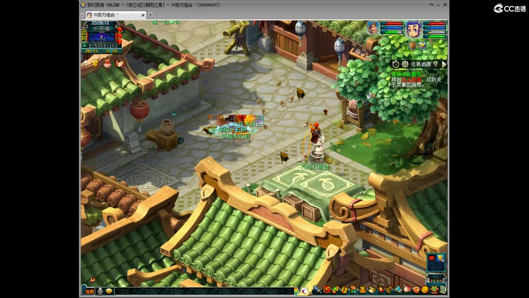529x298 pixels.
Task: Click the red NPC name link in quest text
Action: pyautogui.click(x=412, y=79)
